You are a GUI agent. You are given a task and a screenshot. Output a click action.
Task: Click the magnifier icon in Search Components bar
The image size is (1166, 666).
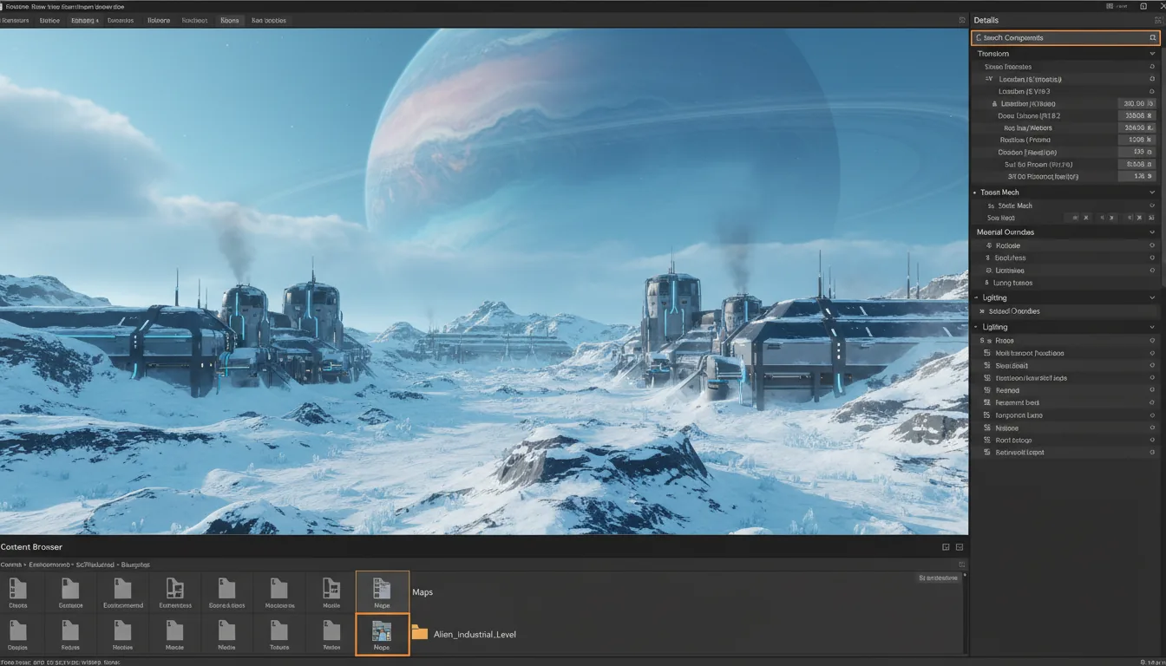tap(1154, 37)
